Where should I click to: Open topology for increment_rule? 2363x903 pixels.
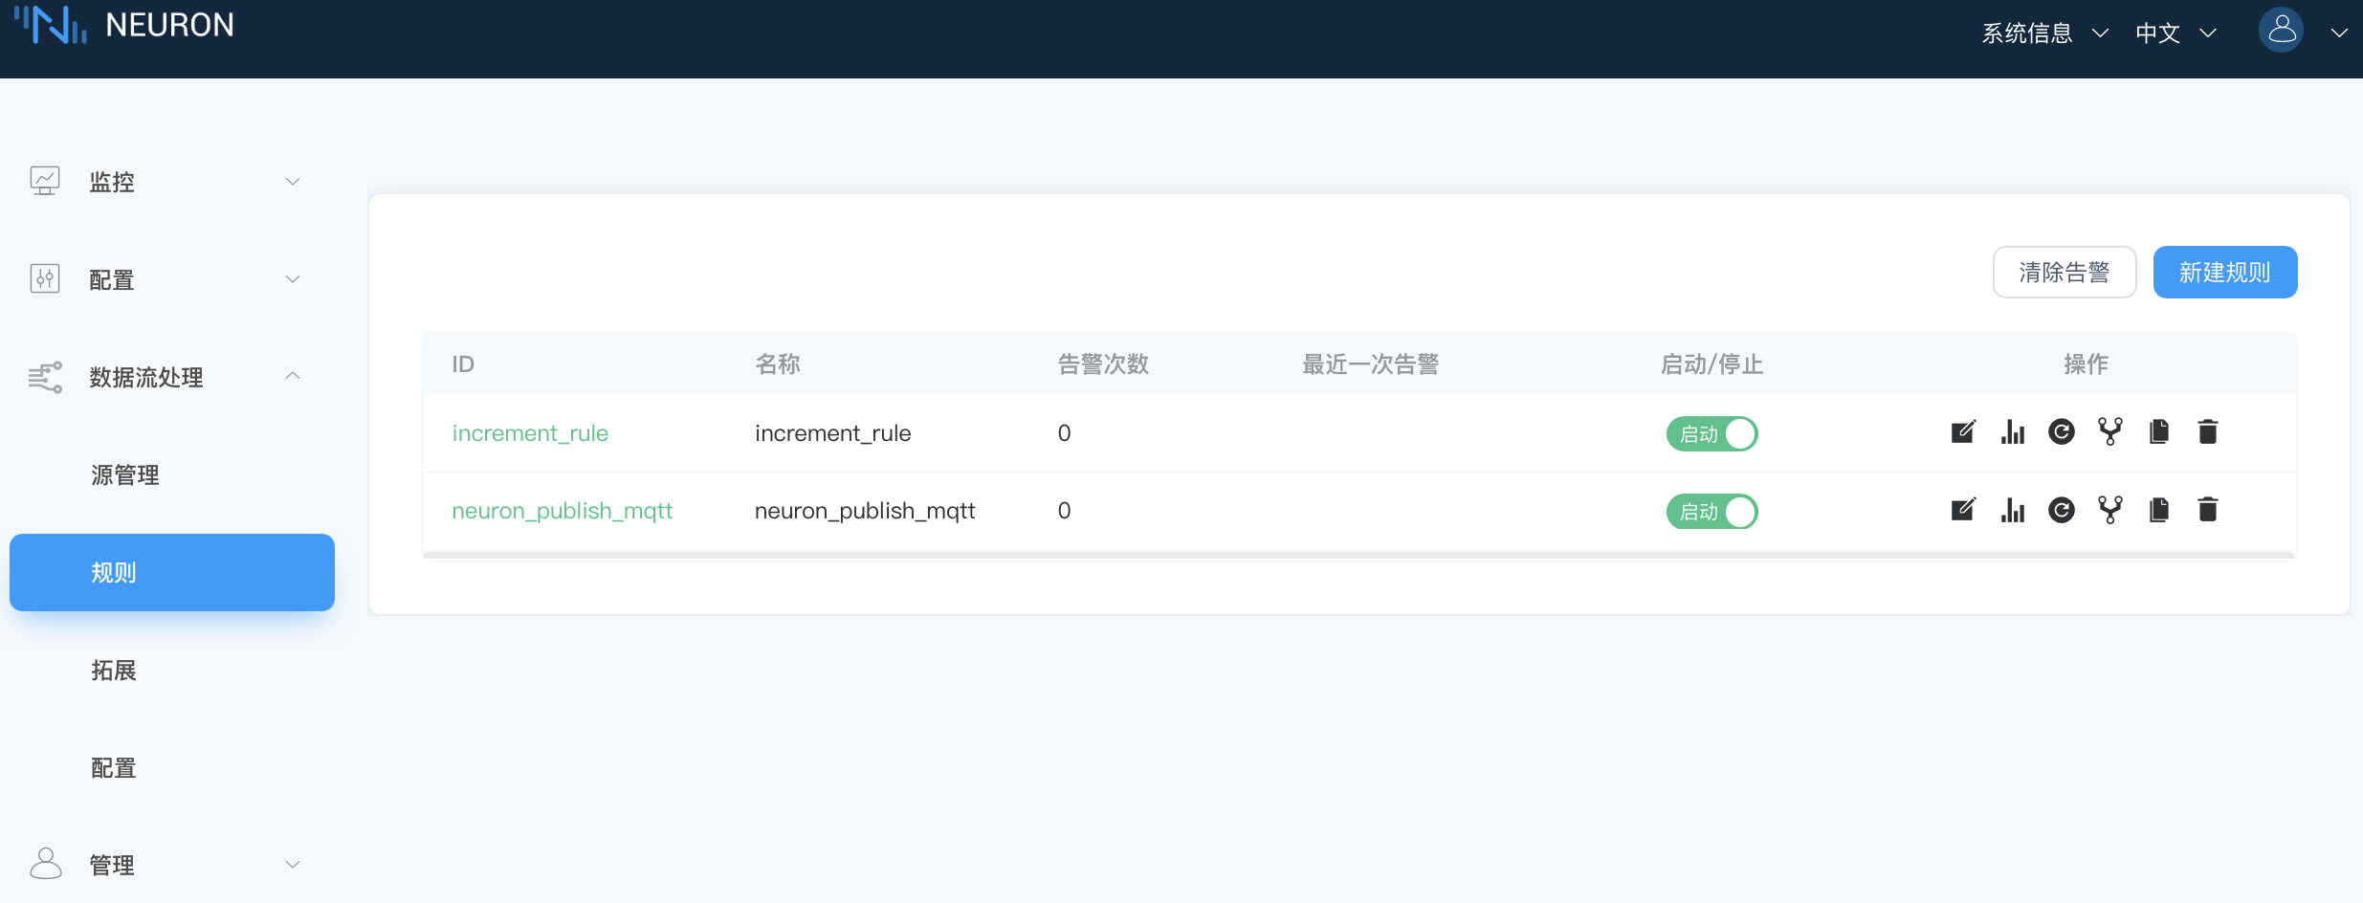click(2110, 432)
